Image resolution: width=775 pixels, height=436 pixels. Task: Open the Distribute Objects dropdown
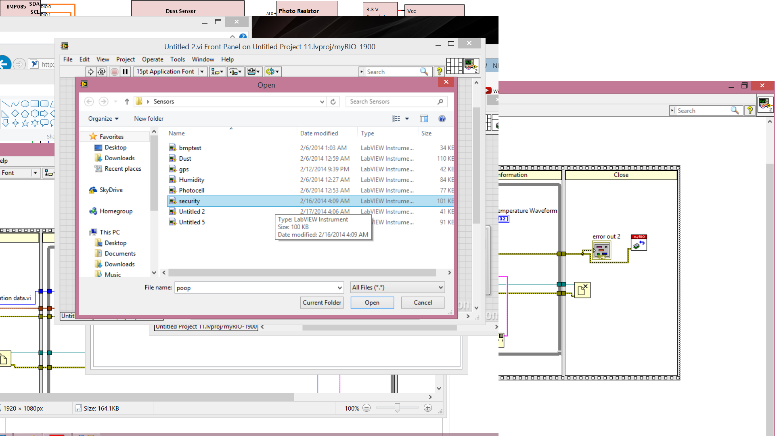pos(235,72)
